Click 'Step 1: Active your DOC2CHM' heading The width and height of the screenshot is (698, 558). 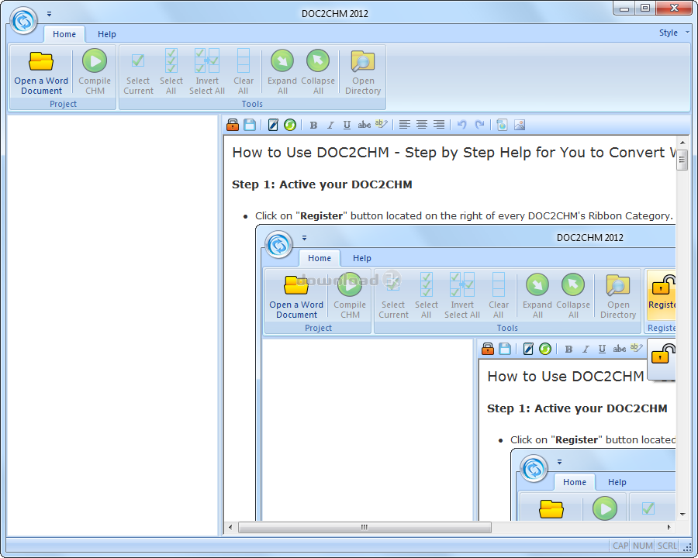coord(322,184)
